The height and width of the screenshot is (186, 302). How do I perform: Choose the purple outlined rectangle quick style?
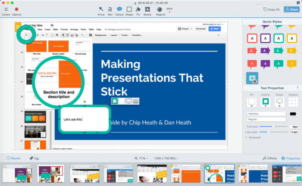[265, 38]
